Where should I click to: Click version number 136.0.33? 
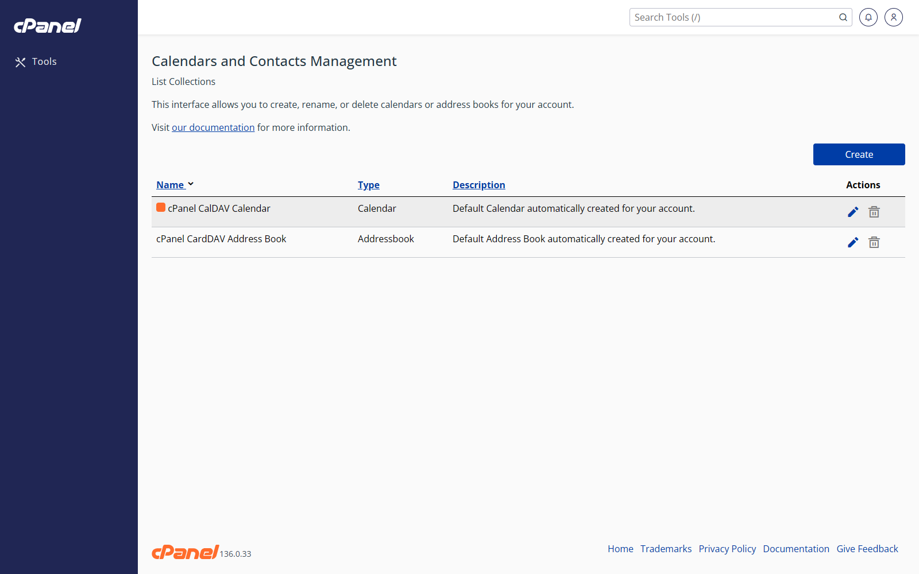click(235, 554)
